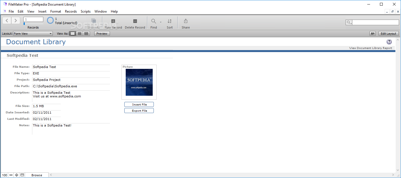Screen dimensions: 401x178
Task: Click the Delete Record toolbar icon
Action: tap(135, 21)
